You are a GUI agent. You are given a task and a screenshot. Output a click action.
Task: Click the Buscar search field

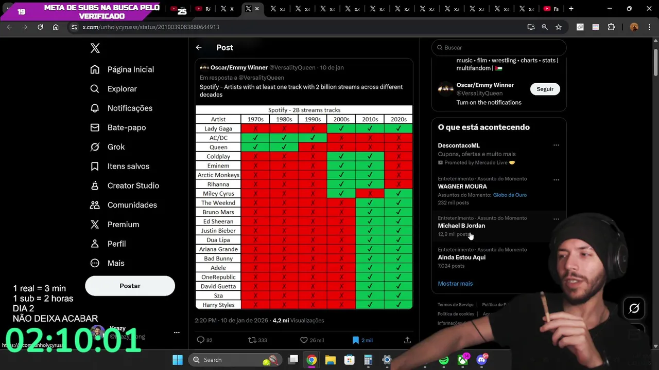click(499, 47)
